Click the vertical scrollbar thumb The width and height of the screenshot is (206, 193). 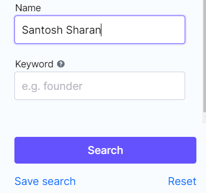coord(204,55)
